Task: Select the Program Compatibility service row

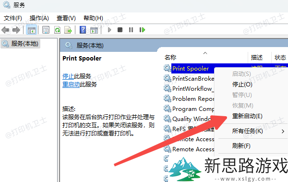Action: click(193, 109)
